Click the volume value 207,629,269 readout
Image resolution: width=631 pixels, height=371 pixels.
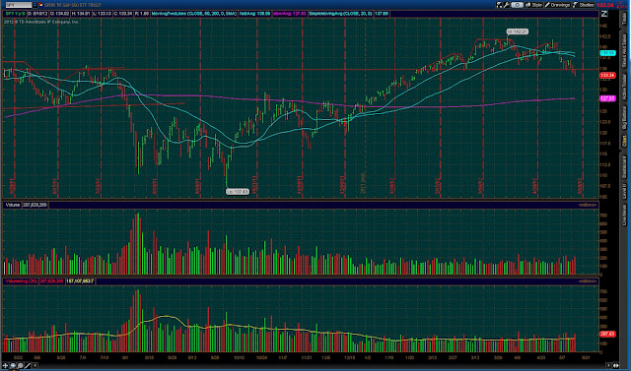point(35,205)
